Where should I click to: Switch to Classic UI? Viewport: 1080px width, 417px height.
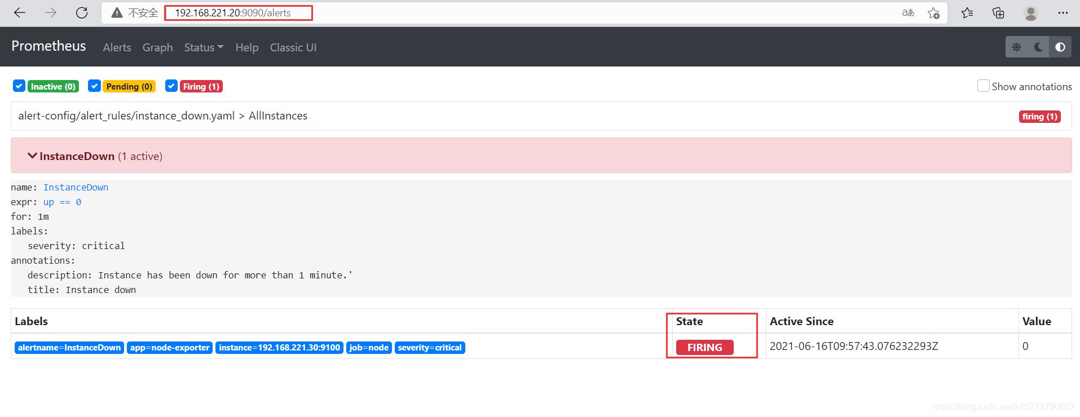(293, 47)
